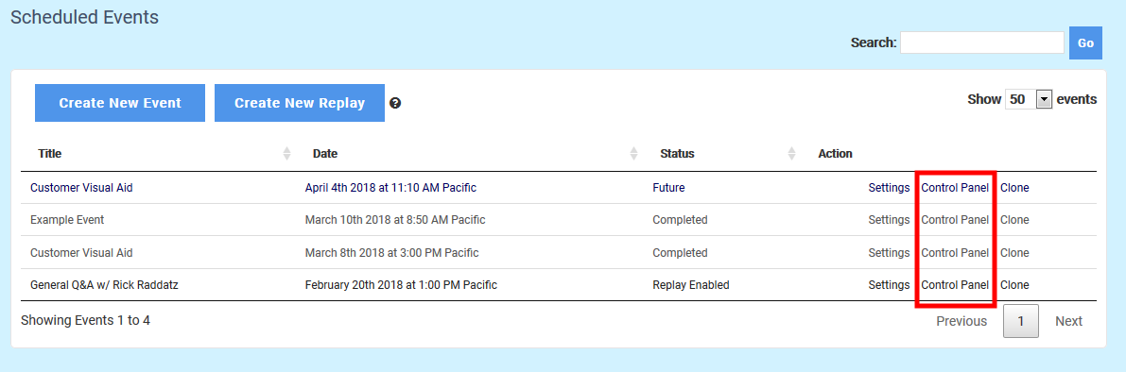Open the Show events count dropdown
Image resolution: width=1126 pixels, height=372 pixels.
click(x=1029, y=100)
